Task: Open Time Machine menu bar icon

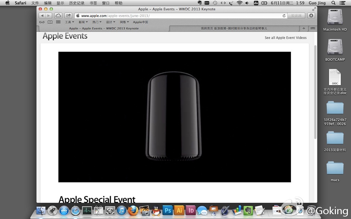Action: (215, 3)
